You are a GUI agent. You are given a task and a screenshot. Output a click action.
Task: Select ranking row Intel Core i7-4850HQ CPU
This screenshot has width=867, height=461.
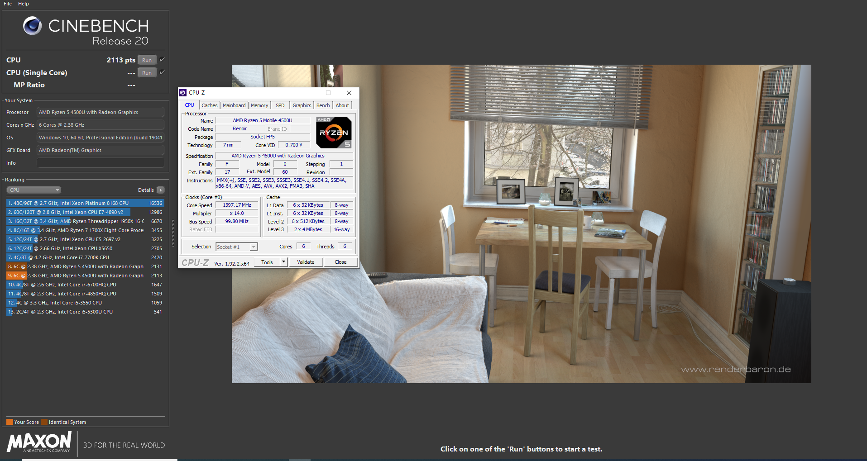[85, 294]
